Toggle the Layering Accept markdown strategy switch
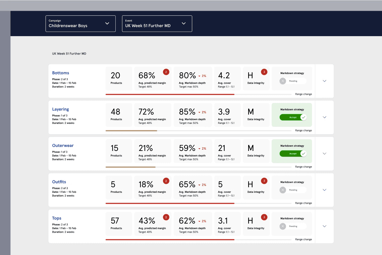The image size is (382, 255). pyautogui.click(x=293, y=117)
